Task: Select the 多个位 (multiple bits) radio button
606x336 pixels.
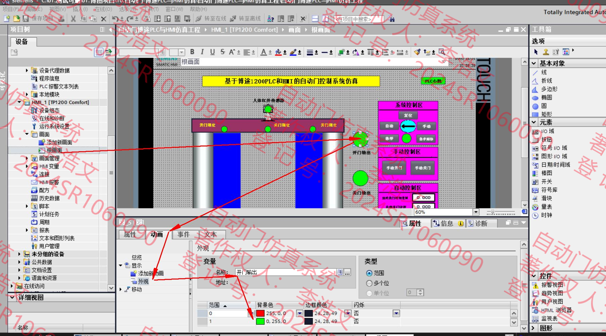Action: click(x=370, y=283)
